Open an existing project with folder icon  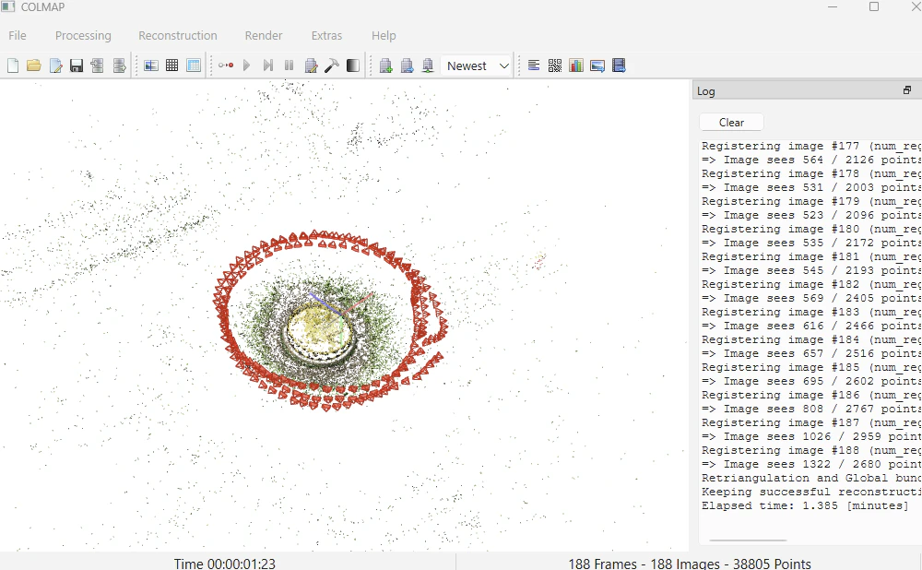coord(33,65)
